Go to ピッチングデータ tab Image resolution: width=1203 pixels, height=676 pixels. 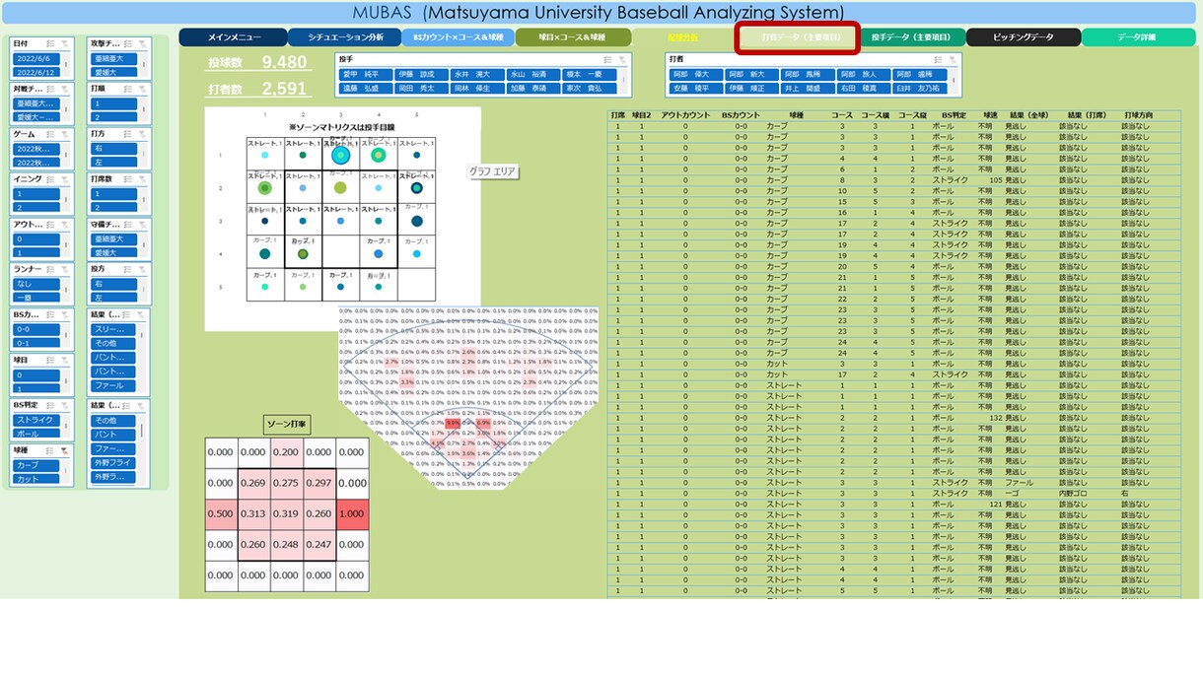[x=1024, y=37]
